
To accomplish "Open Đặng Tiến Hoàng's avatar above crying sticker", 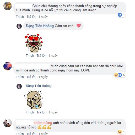I will pos(19,86).
